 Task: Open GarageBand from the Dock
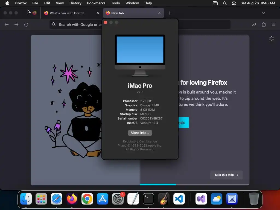point(164,199)
